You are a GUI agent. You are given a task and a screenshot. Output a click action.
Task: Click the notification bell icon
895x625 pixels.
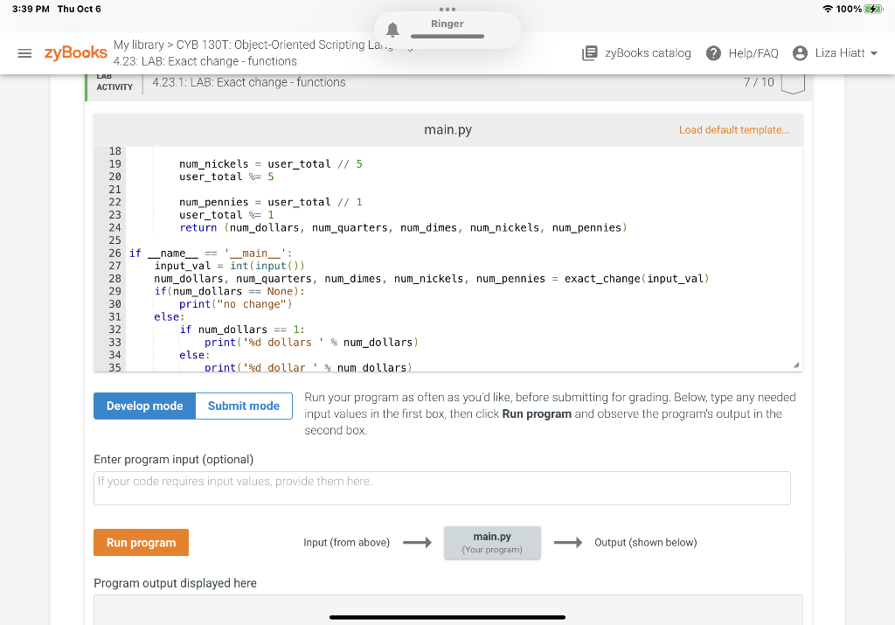tap(392, 29)
